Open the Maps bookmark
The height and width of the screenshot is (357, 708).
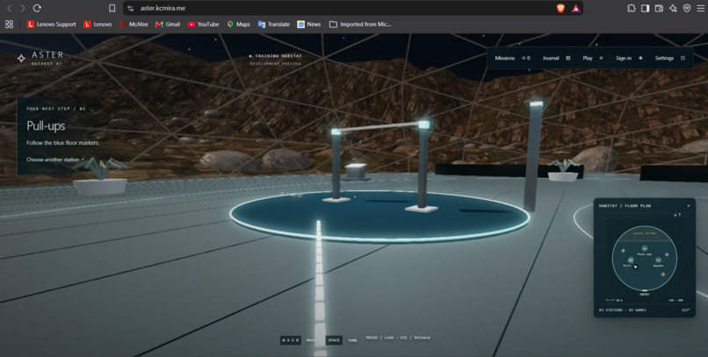pos(238,25)
